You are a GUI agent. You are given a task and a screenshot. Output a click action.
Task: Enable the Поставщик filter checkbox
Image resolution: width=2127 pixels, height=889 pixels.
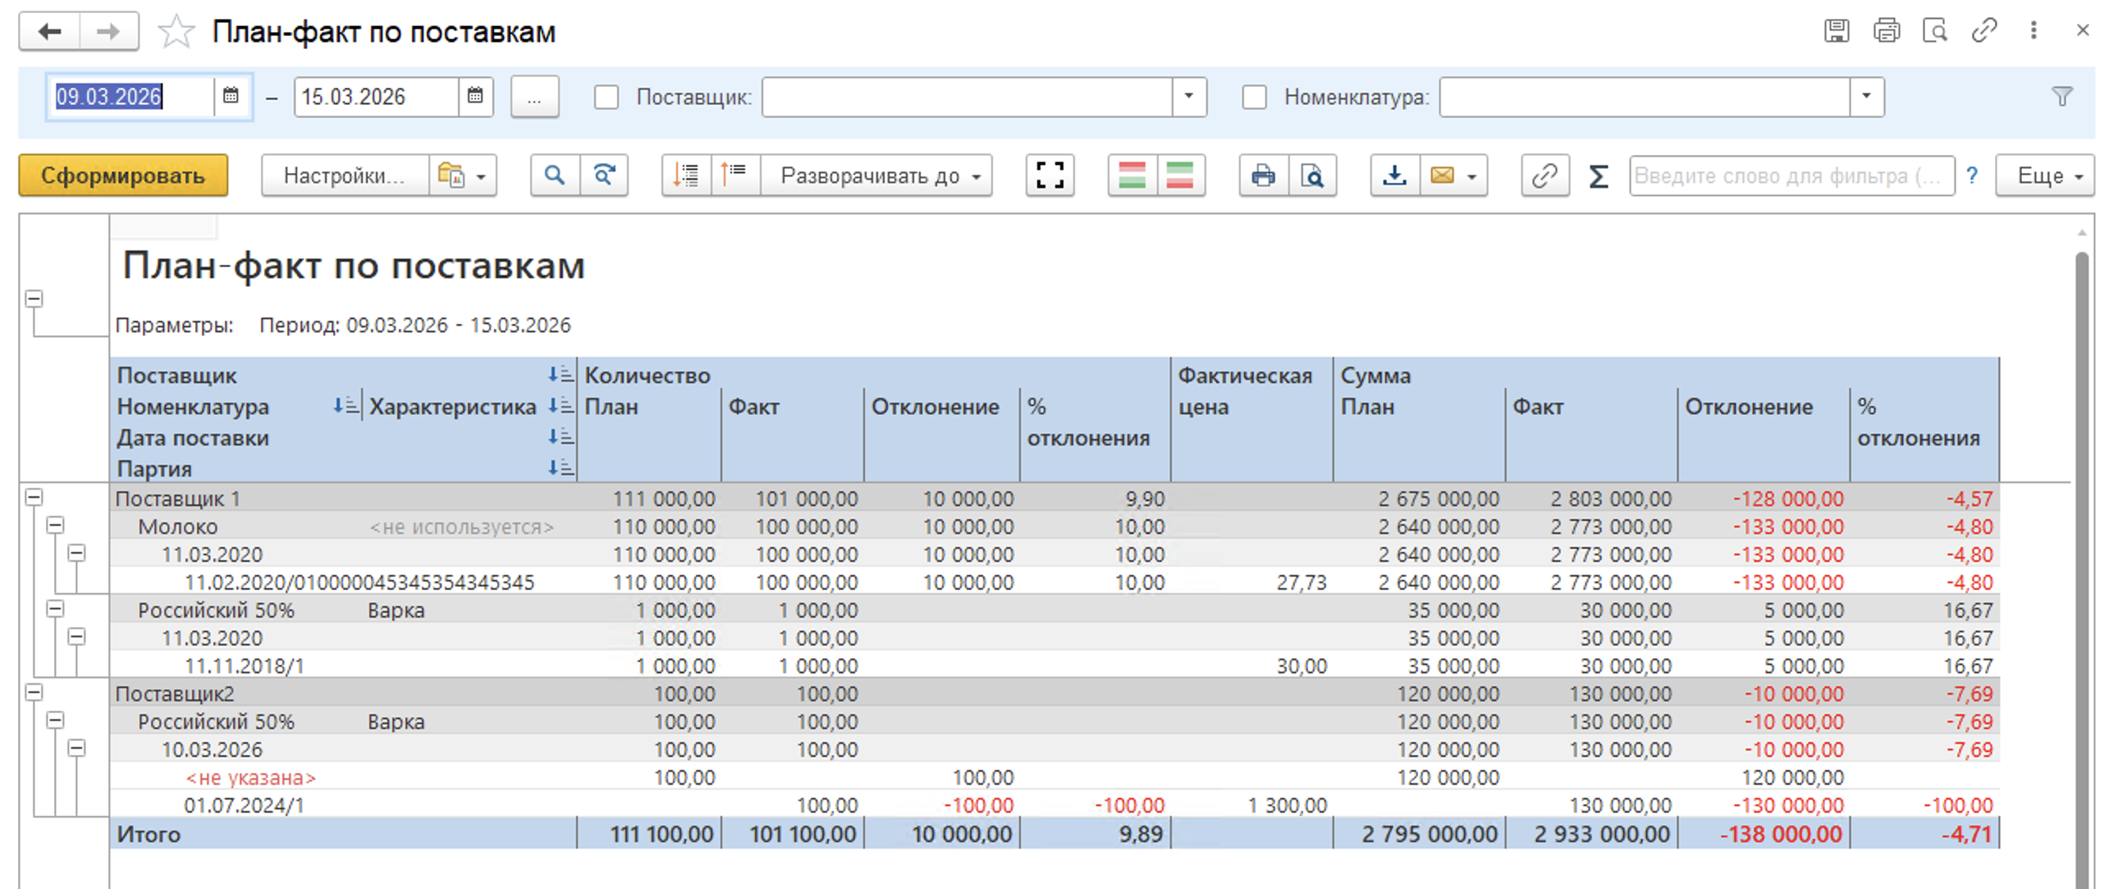pos(606,98)
